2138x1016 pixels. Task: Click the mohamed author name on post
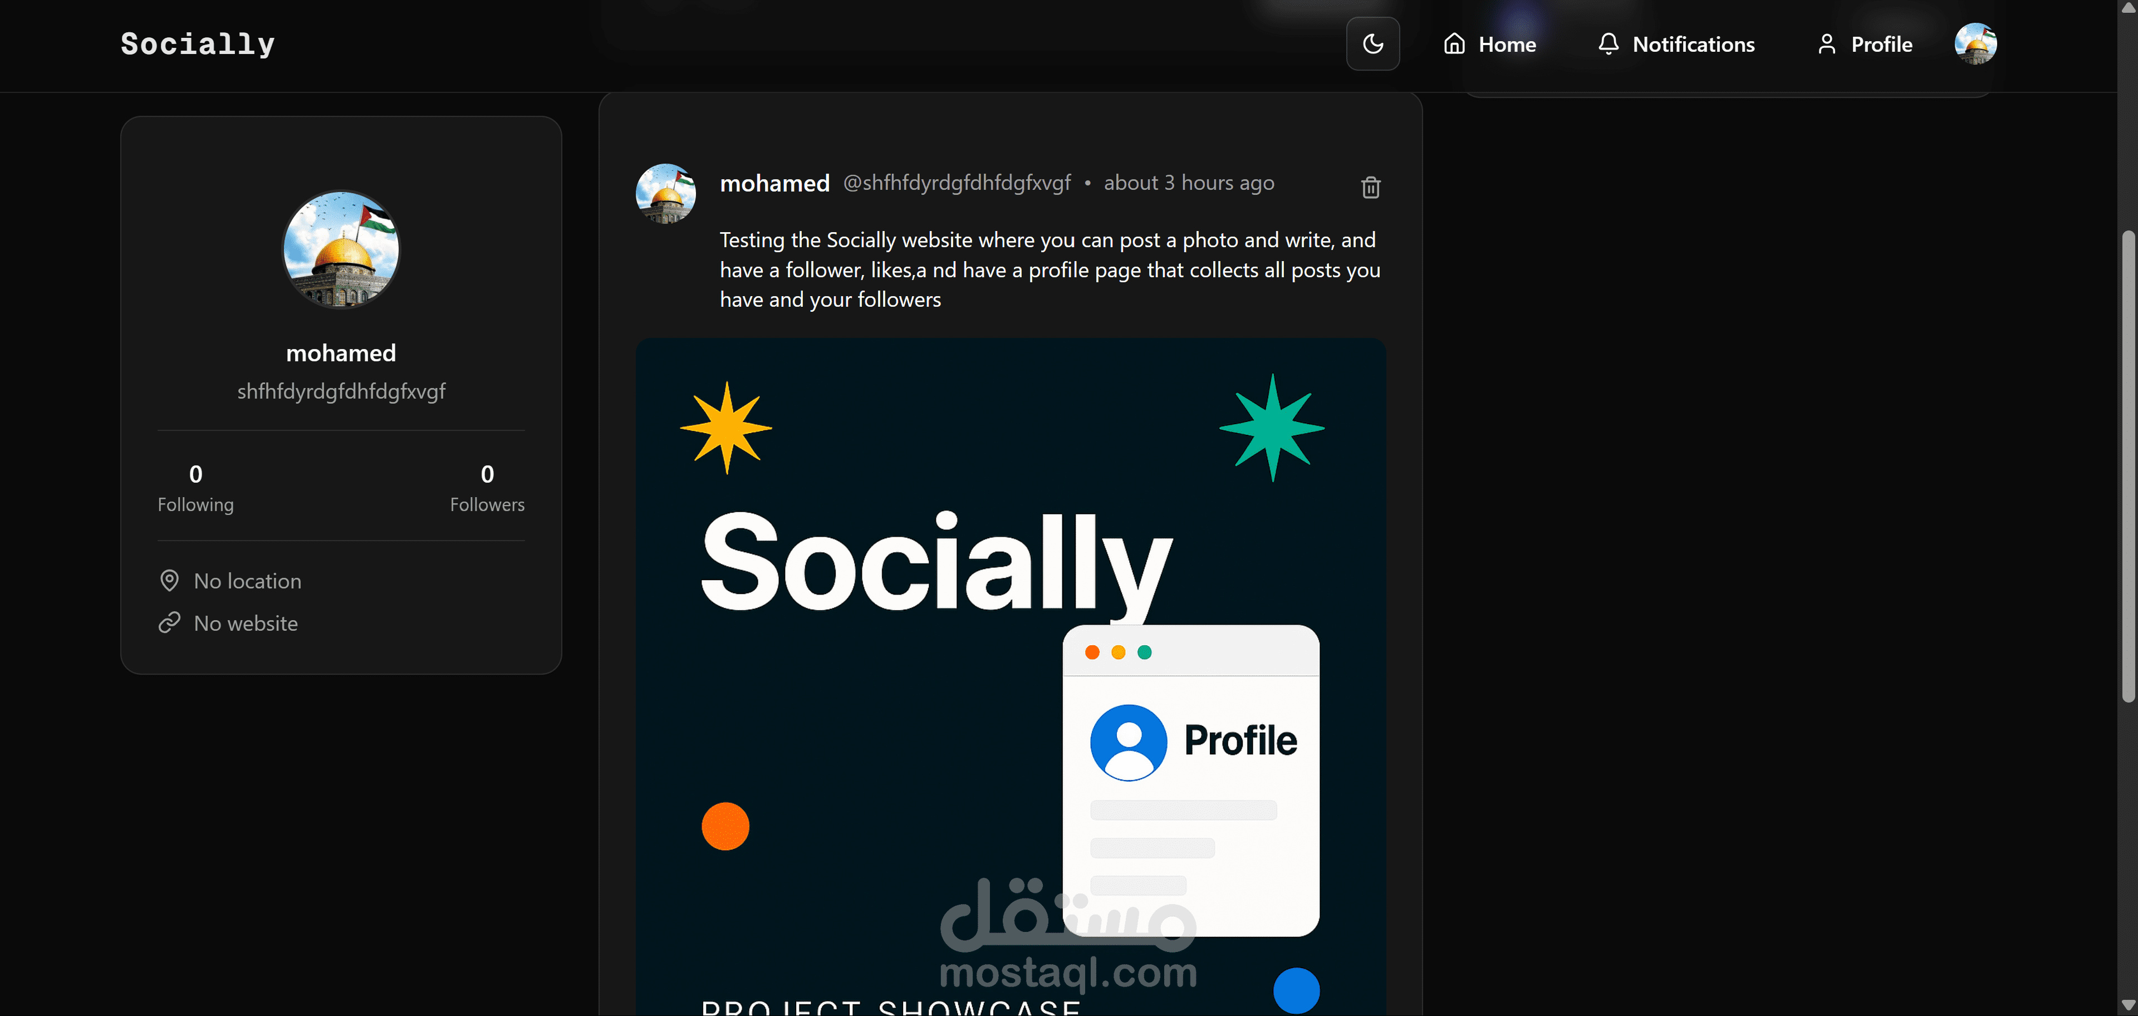click(x=774, y=183)
